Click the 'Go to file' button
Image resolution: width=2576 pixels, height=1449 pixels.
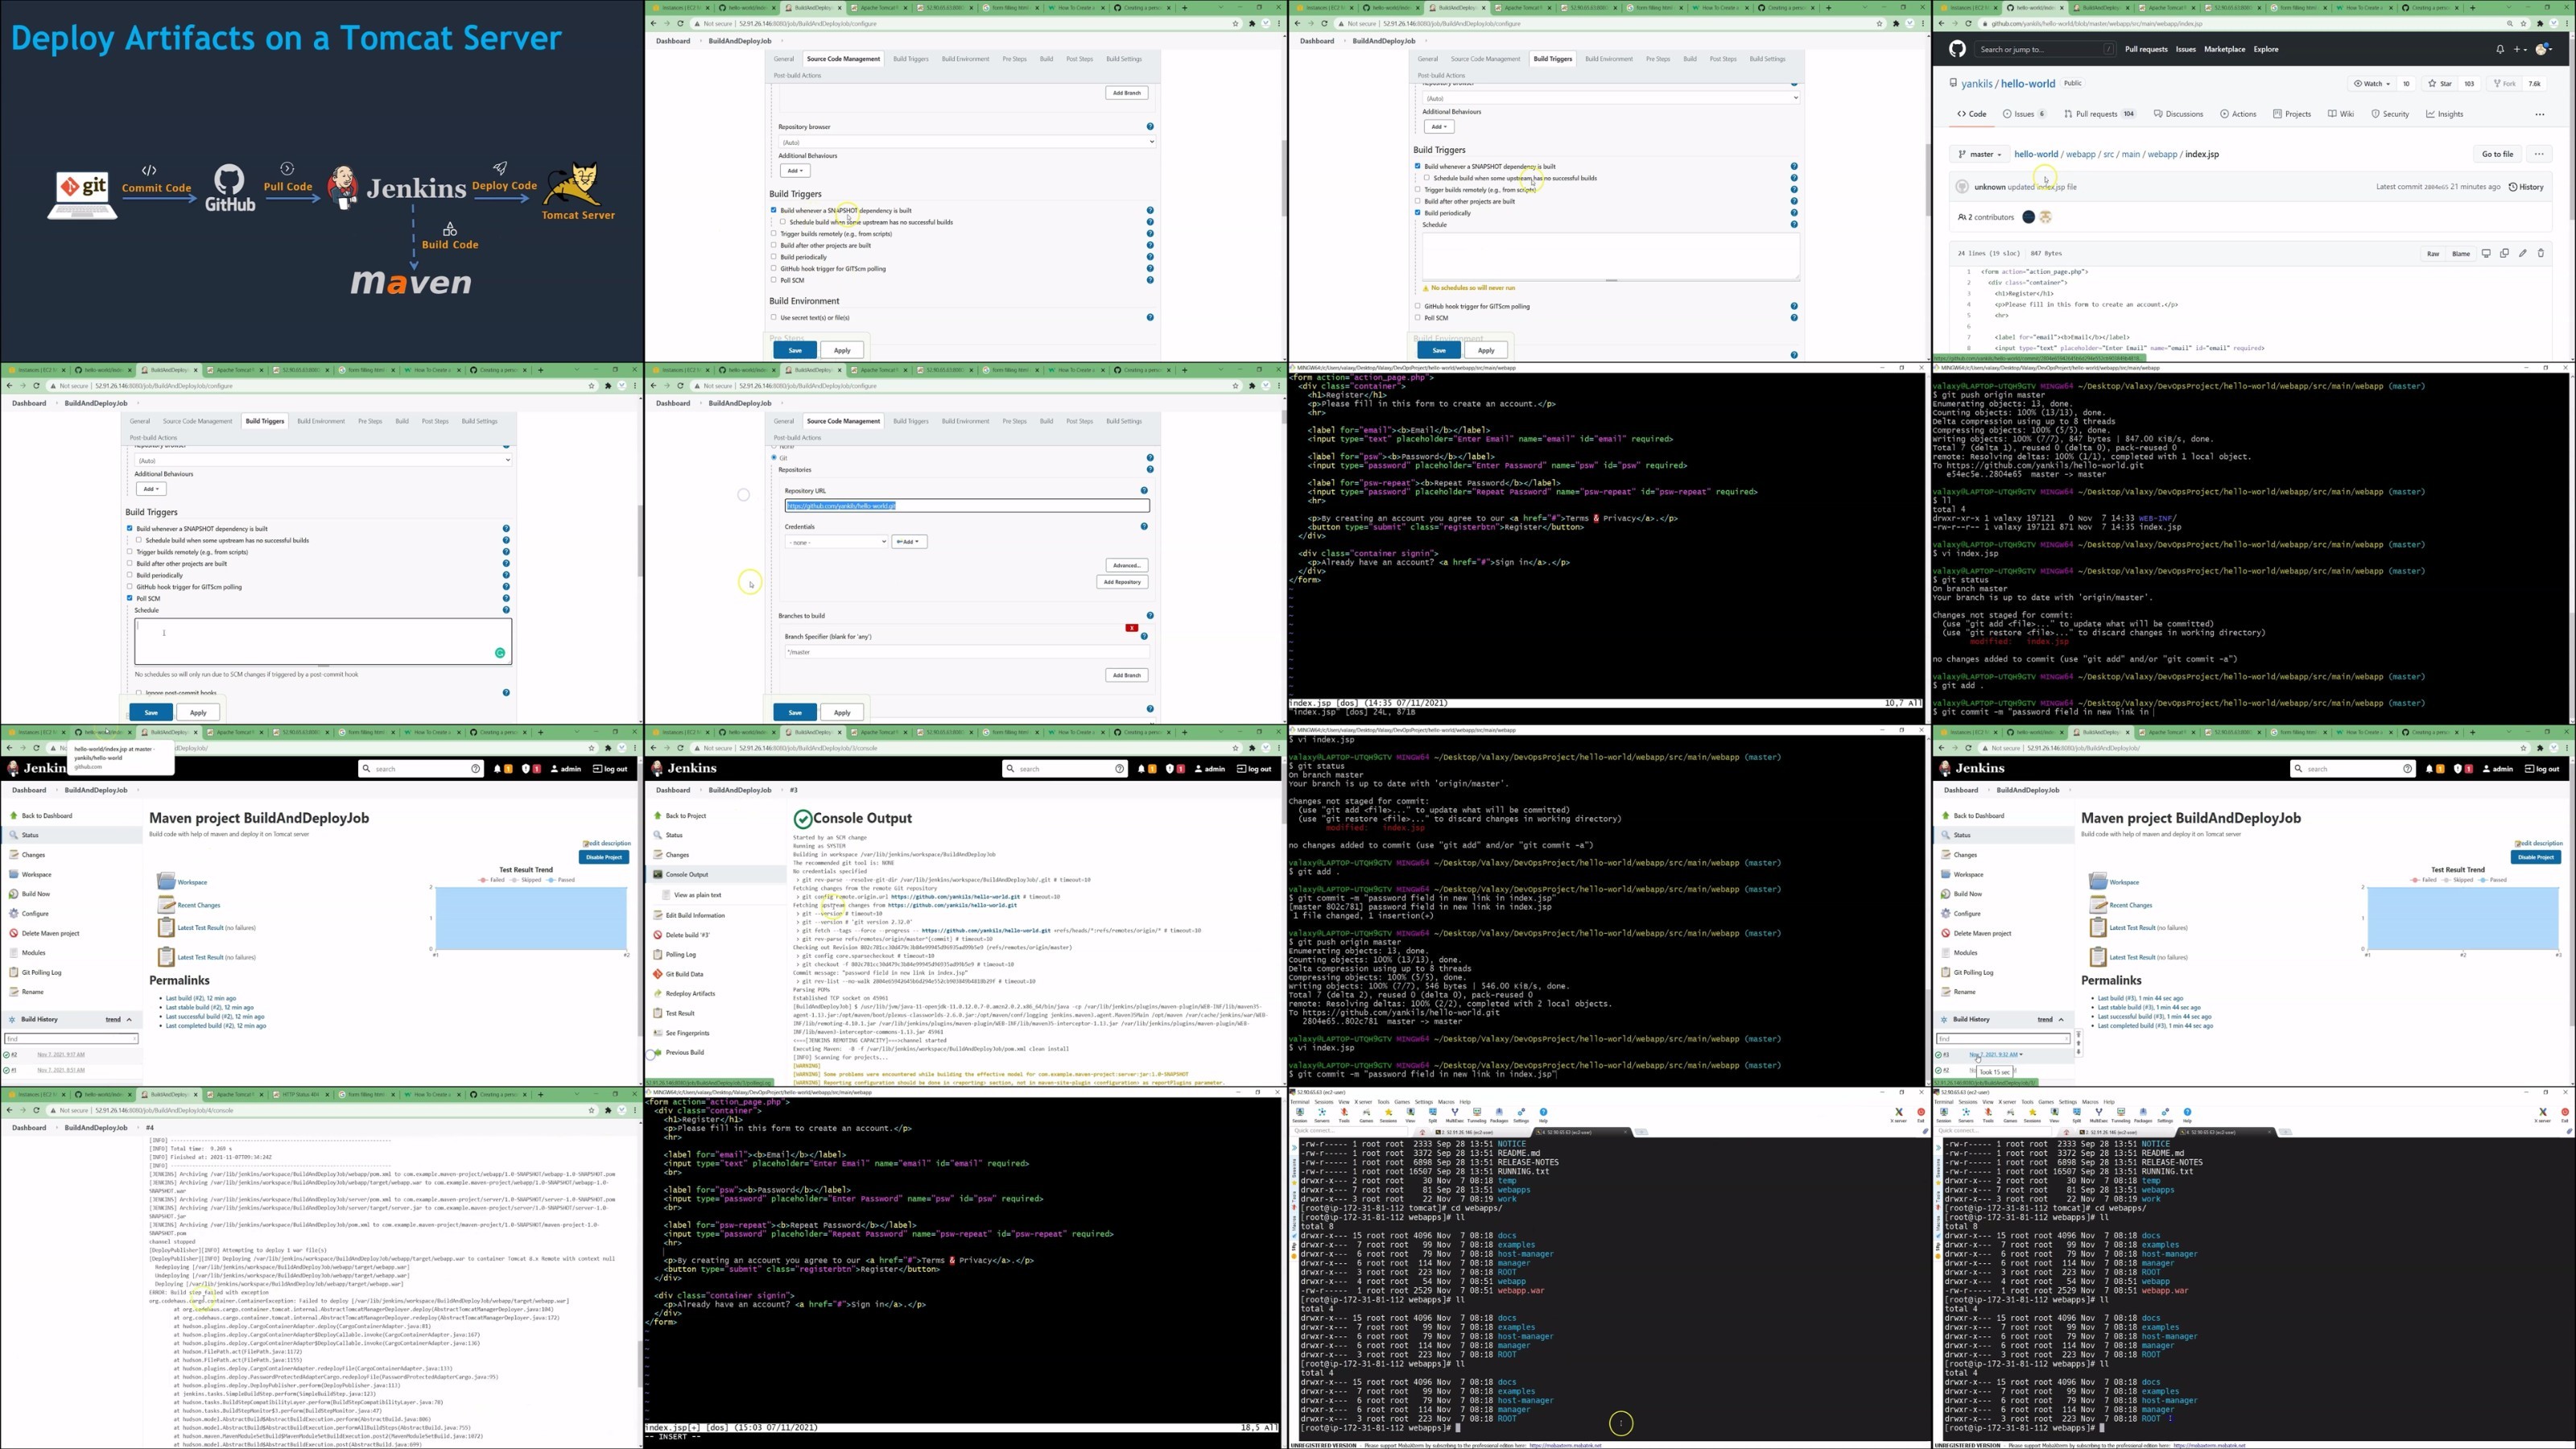[x=2497, y=154]
